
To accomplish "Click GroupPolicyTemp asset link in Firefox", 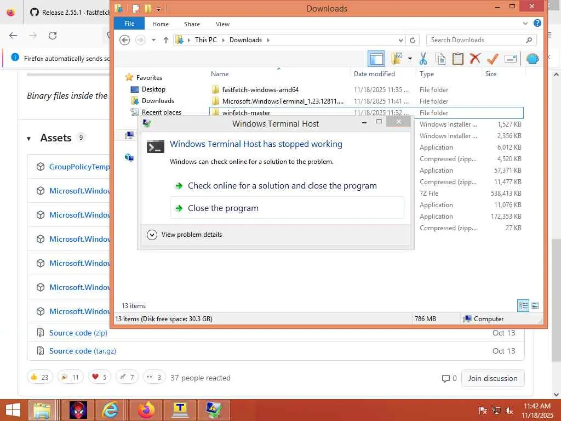I will [x=79, y=167].
